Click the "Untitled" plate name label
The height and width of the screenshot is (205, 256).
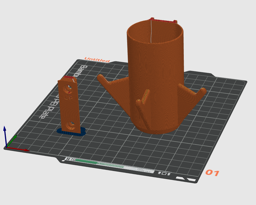[x=97, y=60]
